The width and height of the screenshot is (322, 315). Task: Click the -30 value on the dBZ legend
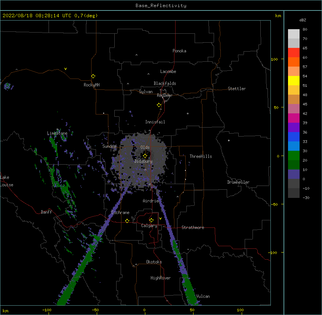(x=306, y=198)
